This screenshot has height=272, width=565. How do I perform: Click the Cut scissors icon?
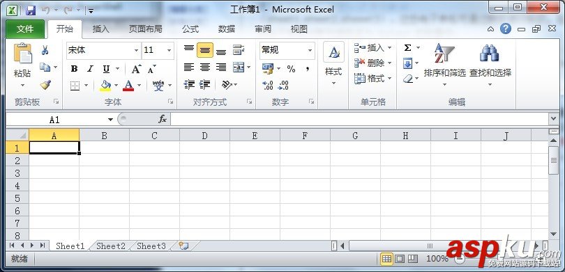pyautogui.click(x=45, y=50)
